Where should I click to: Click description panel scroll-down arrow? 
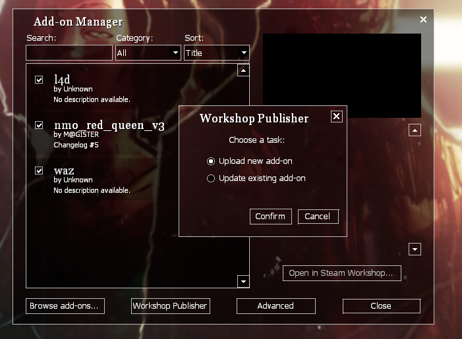pyautogui.click(x=415, y=249)
